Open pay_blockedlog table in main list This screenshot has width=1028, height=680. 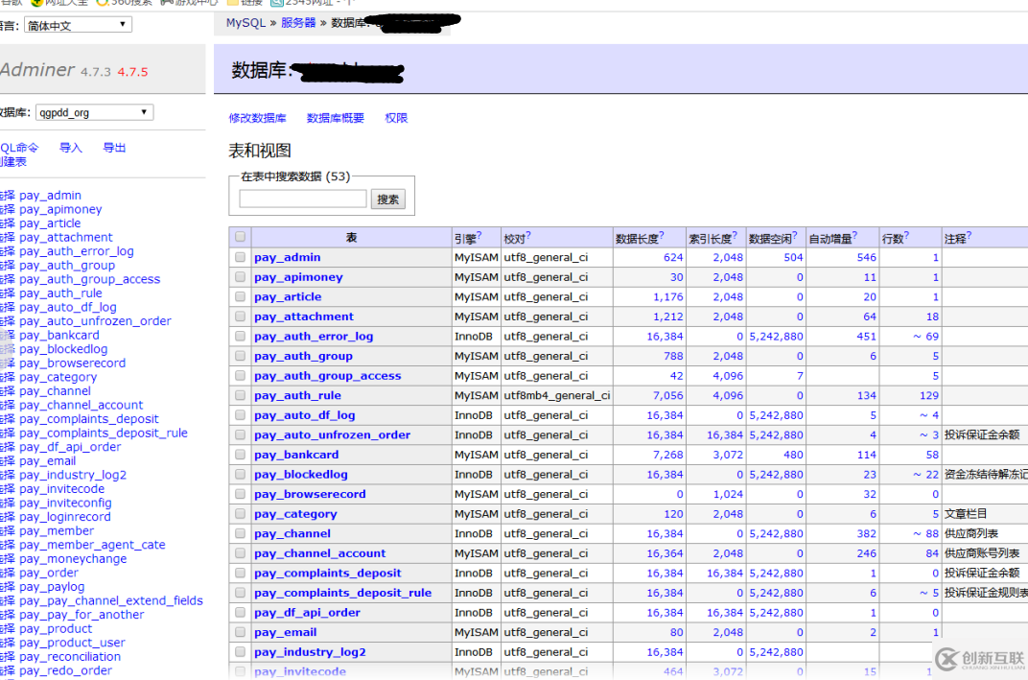pos(301,474)
